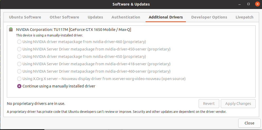This screenshot has width=262, height=130.
Task: Select the Additional Drivers tab
Action: 166,17
